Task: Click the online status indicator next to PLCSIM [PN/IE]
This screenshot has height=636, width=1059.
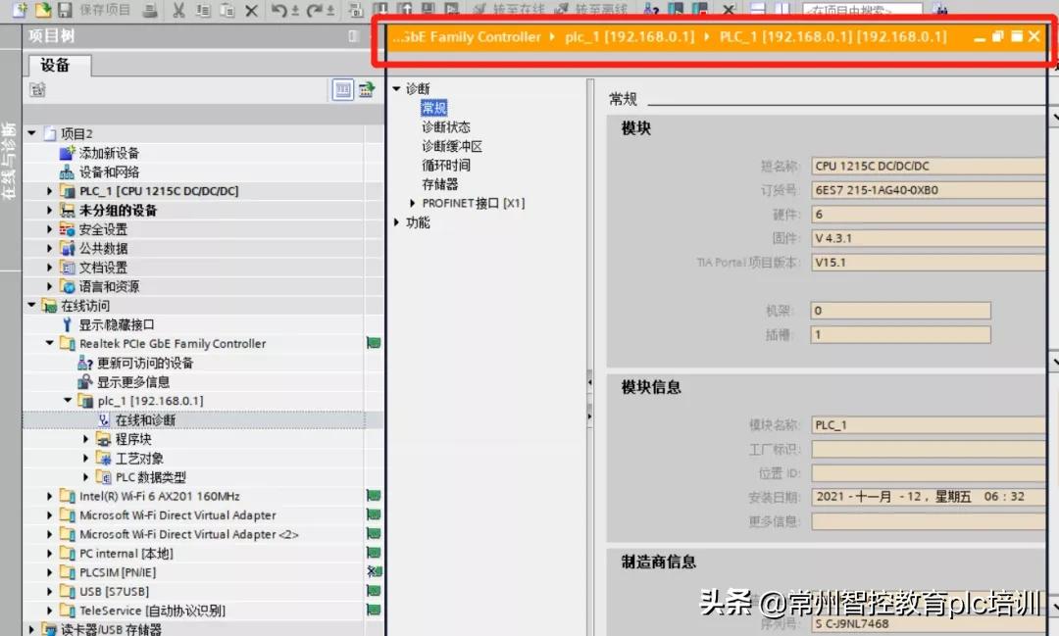Action: click(x=374, y=571)
